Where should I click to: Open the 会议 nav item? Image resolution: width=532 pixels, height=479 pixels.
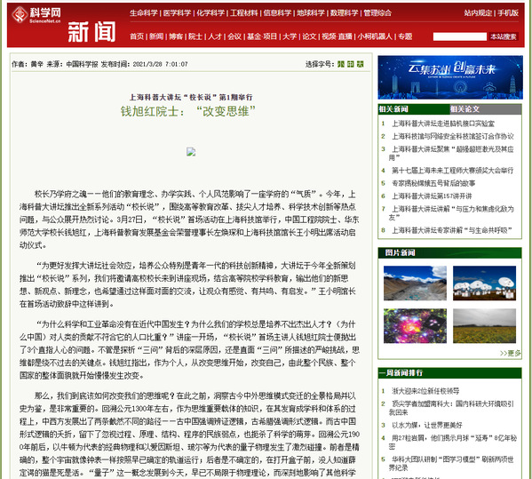tap(234, 36)
